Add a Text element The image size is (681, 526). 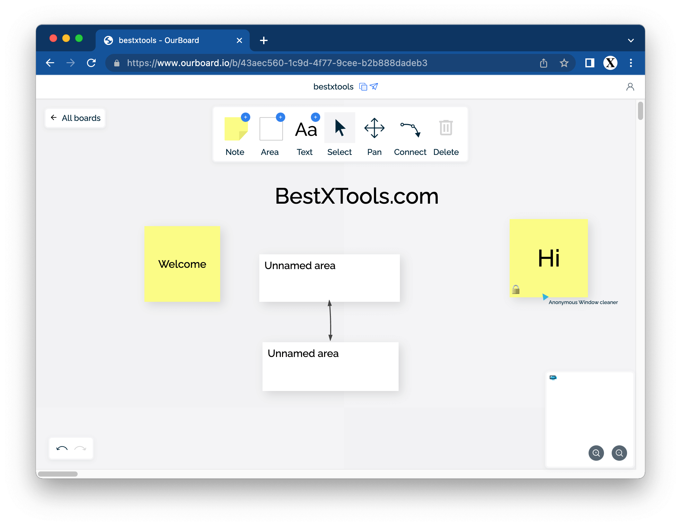[306, 130]
